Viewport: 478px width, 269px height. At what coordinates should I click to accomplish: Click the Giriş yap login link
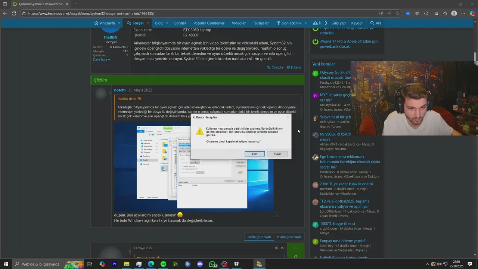338,23
